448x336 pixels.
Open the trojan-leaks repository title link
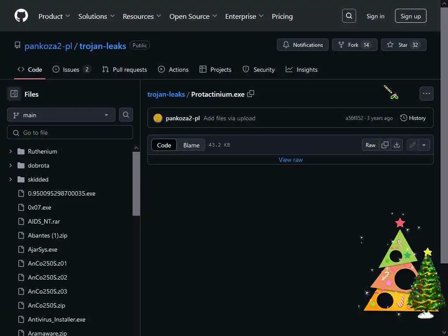(102, 45)
